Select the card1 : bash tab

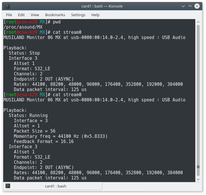[53, 186]
